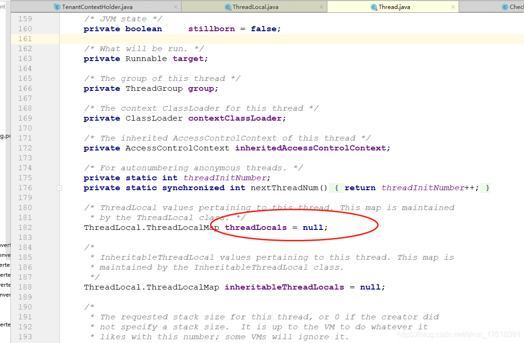
Task: Click the class icon on Thread.java tab
Action: [x=374, y=7]
